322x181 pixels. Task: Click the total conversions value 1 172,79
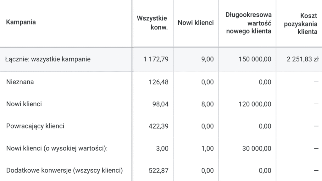point(156,59)
